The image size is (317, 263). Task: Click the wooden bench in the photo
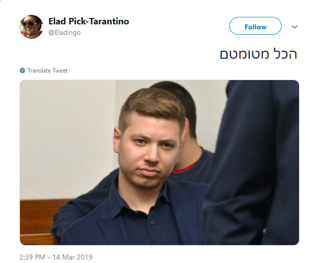click(38, 221)
